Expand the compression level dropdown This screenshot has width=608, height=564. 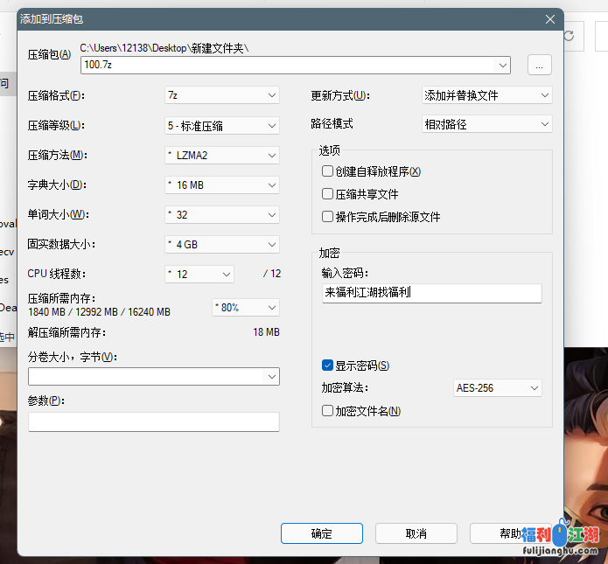tap(221, 126)
